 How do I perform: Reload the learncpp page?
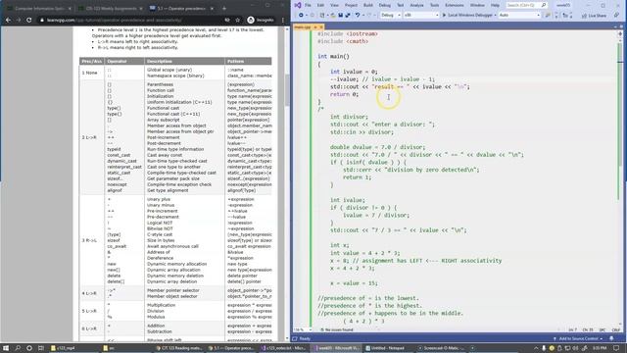pos(28,20)
